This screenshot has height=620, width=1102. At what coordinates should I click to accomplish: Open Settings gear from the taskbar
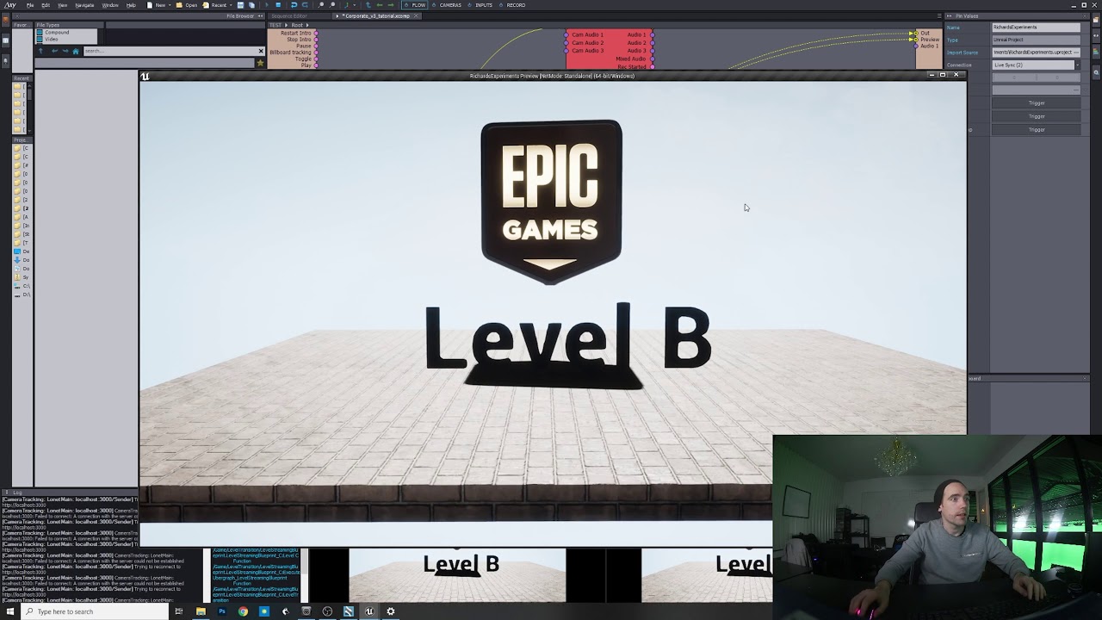click(x=391, y=611)
